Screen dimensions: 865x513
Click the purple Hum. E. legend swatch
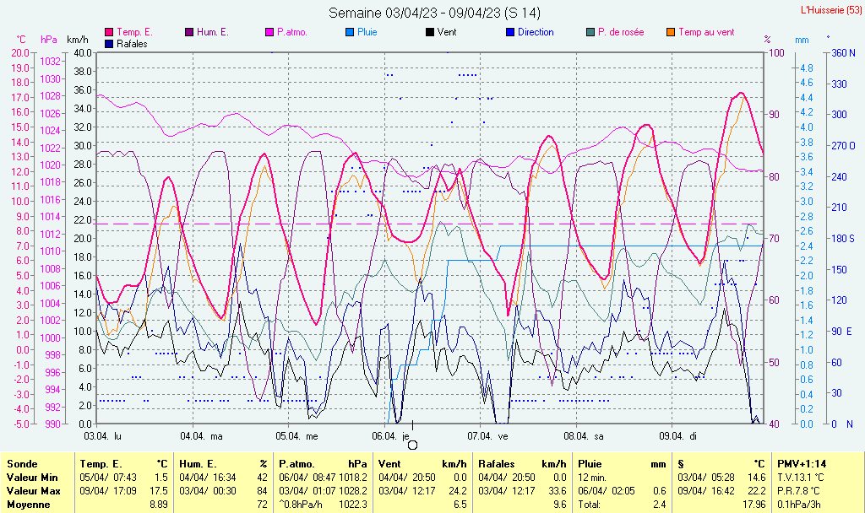(189, 32)
